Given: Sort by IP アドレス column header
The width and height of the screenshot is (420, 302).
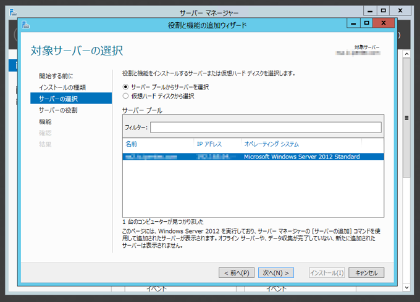Looking at the screenshot, I should point(209,144).
